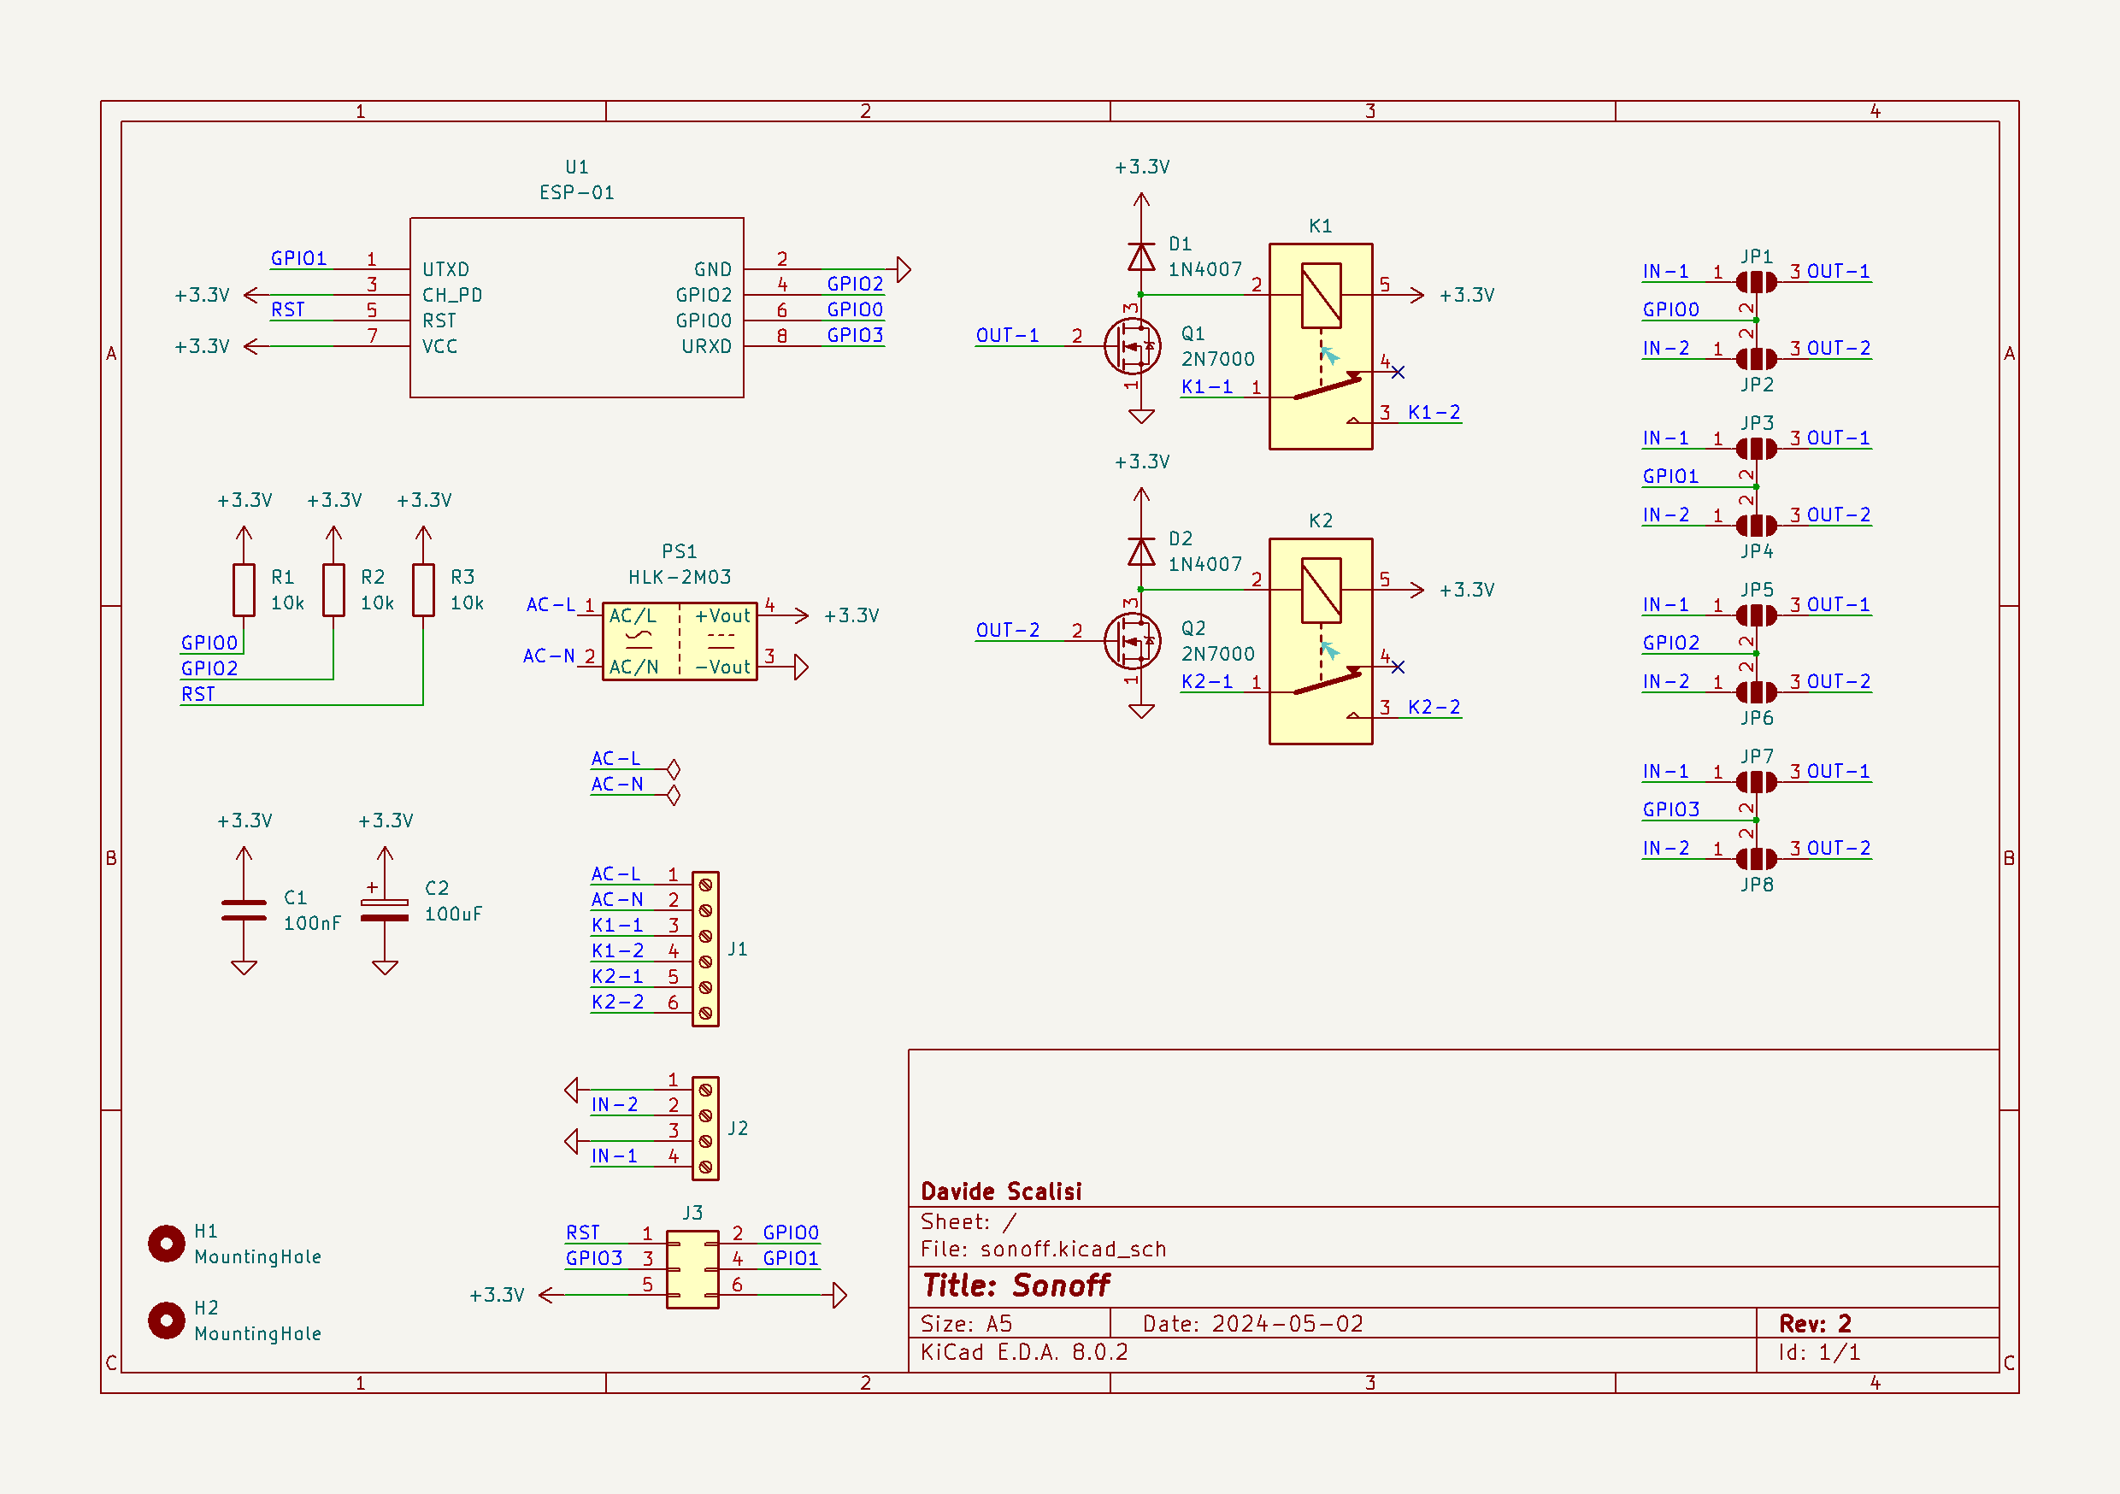Click capacitor C1 100nF symbol
2120x1494 pixels.
coord(244,909)
